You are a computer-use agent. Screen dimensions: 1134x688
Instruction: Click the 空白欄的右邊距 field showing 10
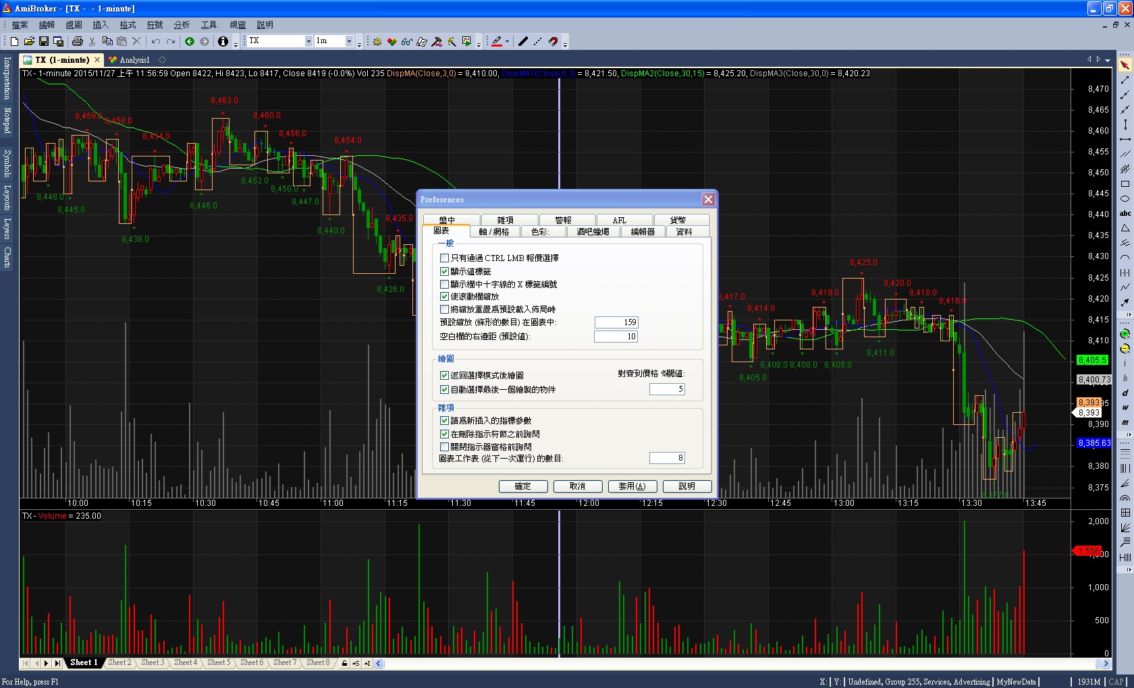616,337
